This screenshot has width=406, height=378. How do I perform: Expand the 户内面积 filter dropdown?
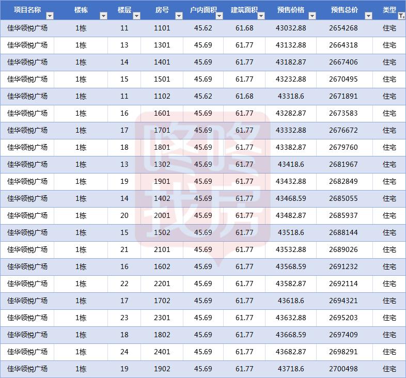[218, 16]
